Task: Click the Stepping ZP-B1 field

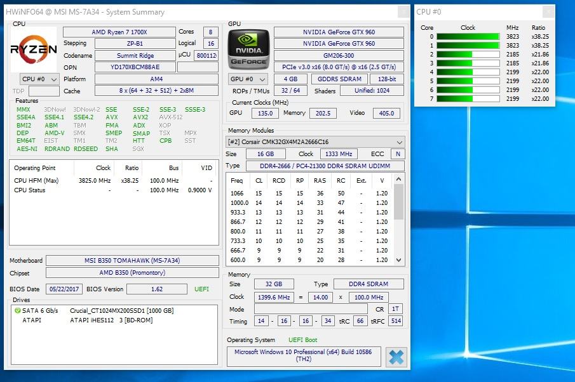Action: point(135,44)
